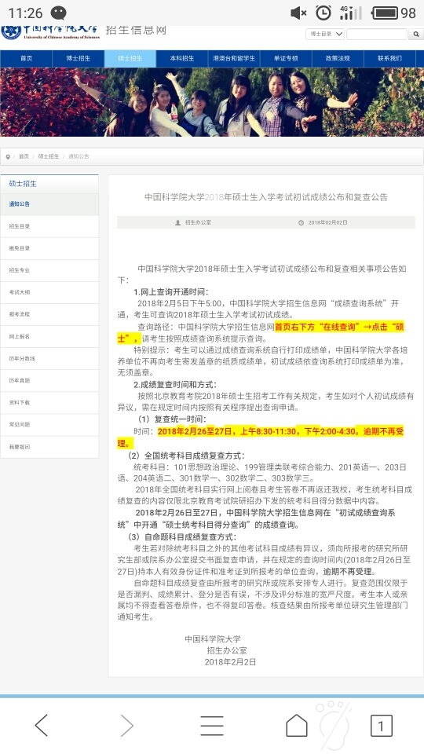Viewport: 424px width, 754px height.
Task: Open 招生目录 in the sidebar
Action: pyautogui.click(x=49, y=226)
